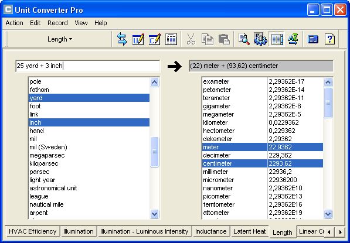Click the find magnifier icon in toolbar

244,39
